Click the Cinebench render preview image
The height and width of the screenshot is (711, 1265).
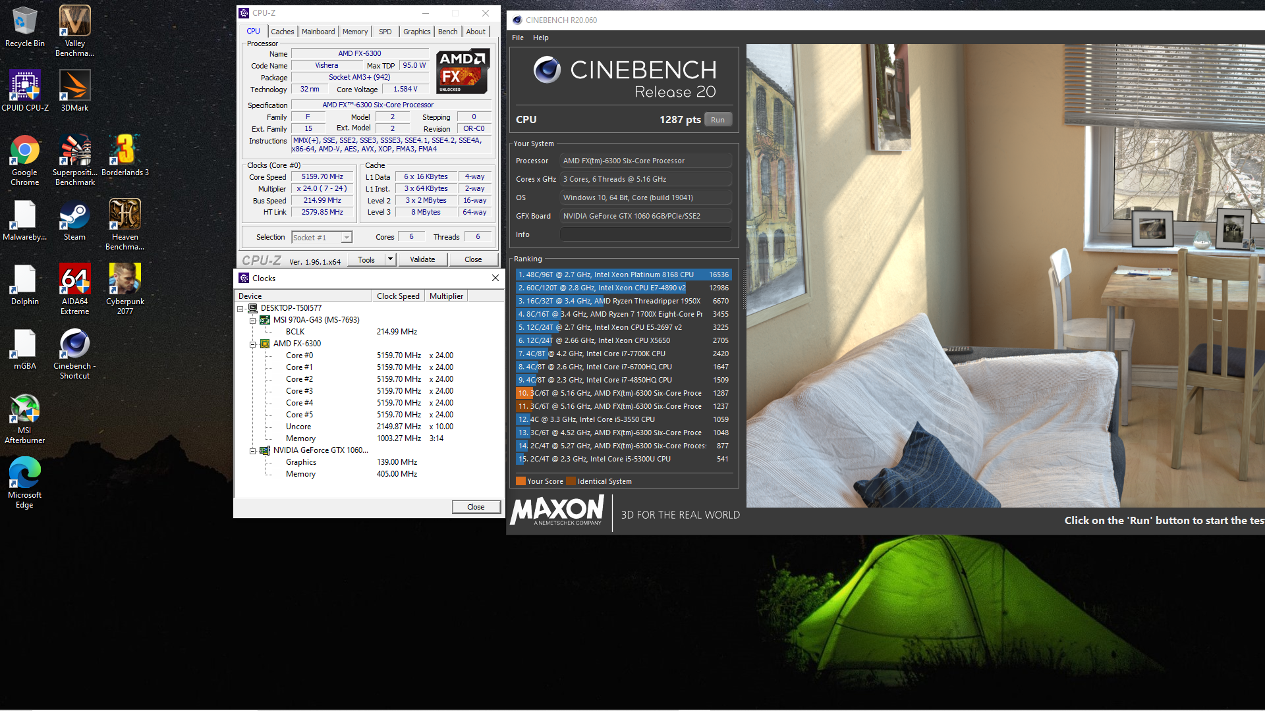tap(1005, 275)
